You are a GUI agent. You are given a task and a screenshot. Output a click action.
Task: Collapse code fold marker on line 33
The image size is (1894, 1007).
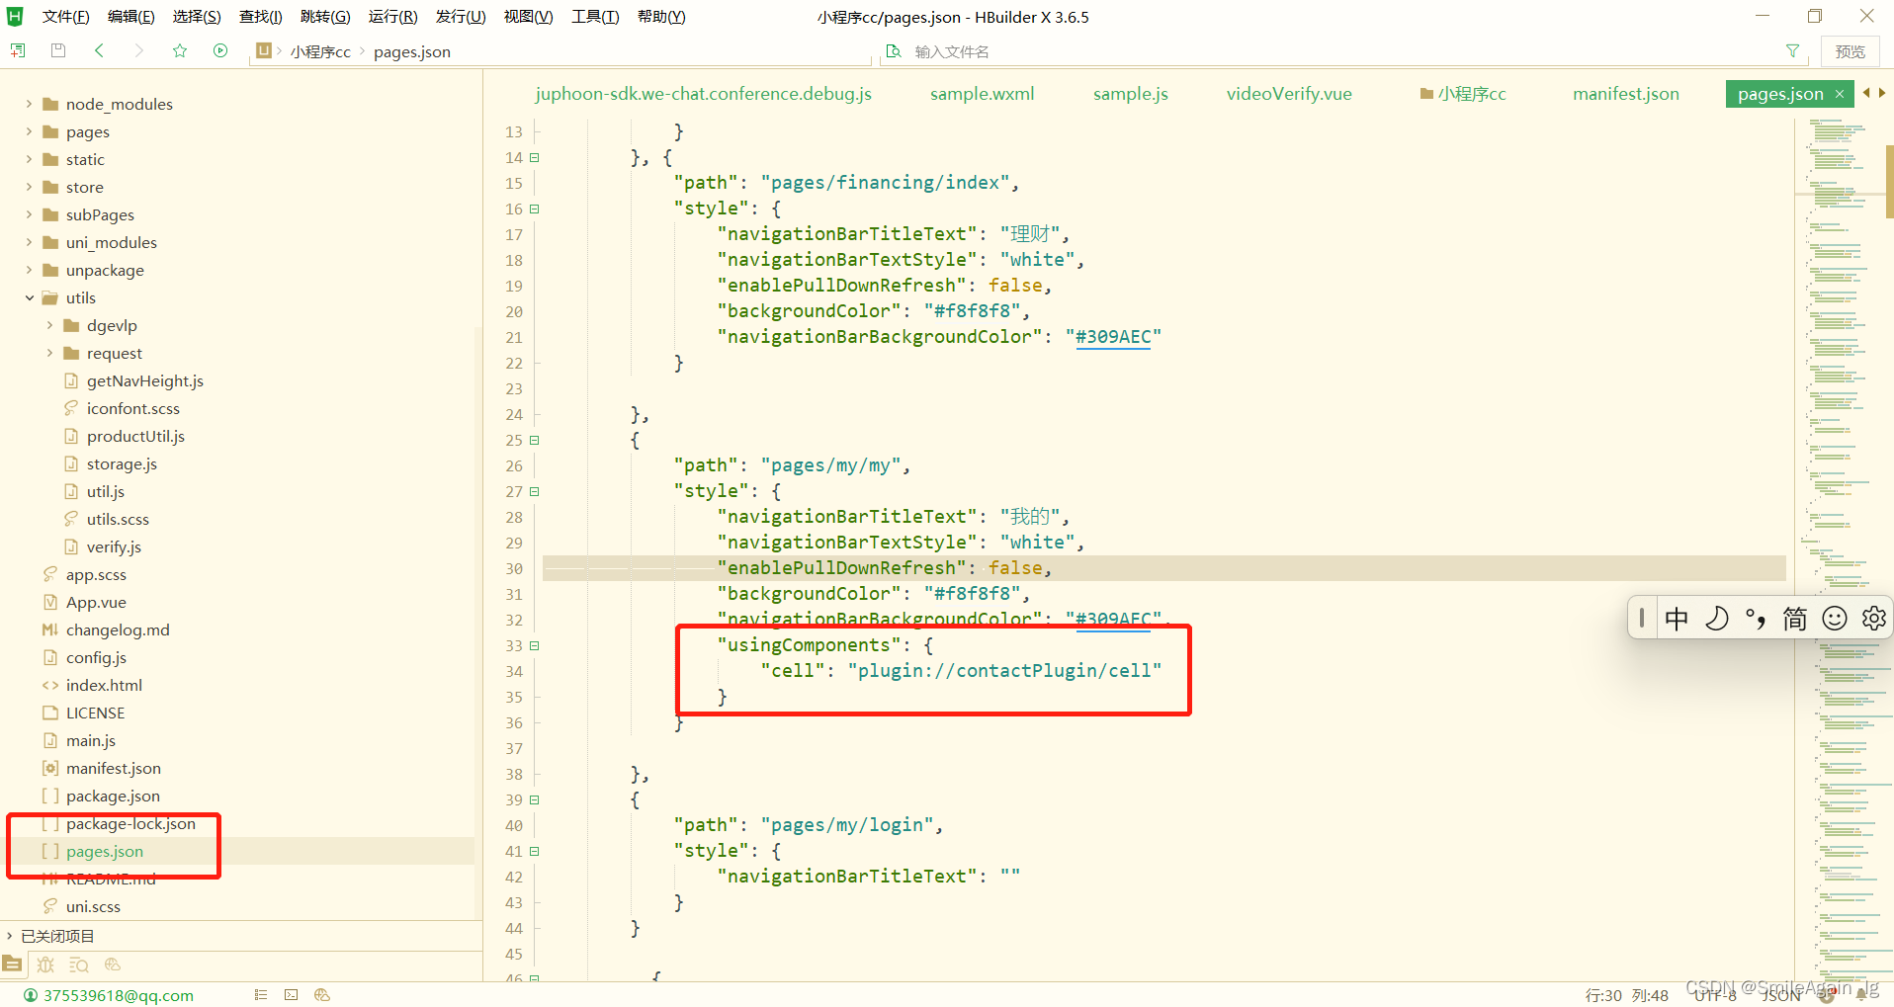point(535,645)
